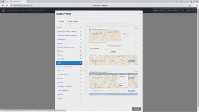
Task: Open a new browser tab with the plus icon
Action: [x=29, y=2]
